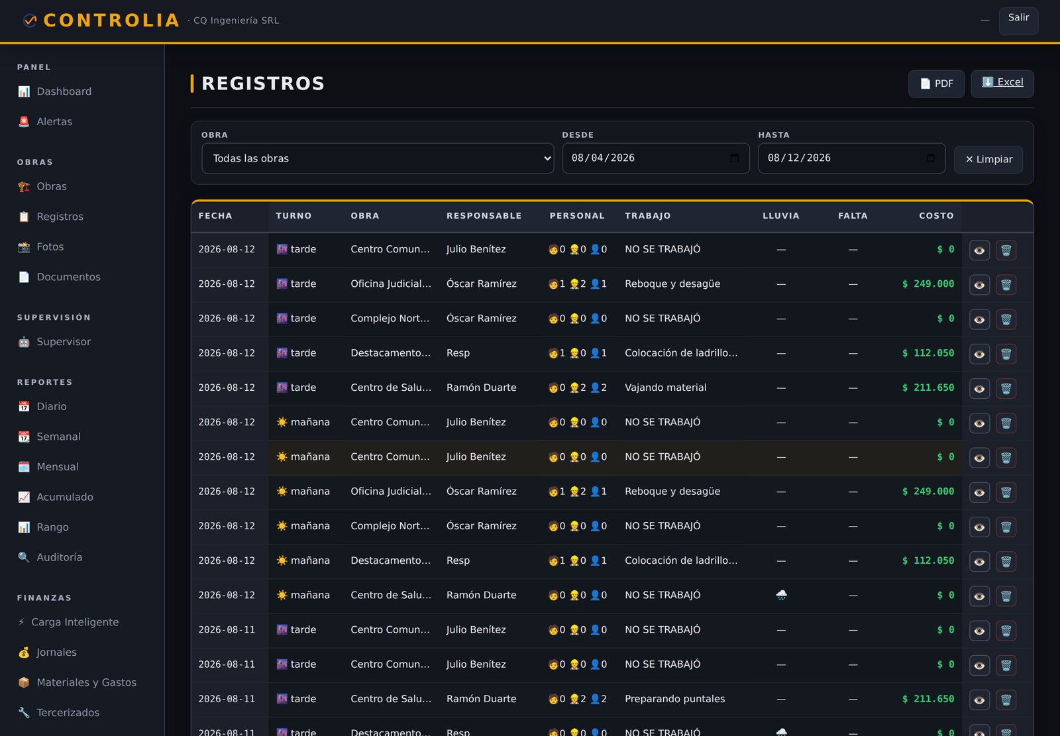Navigate to Carga Inteligente

(x=75, y=622)
